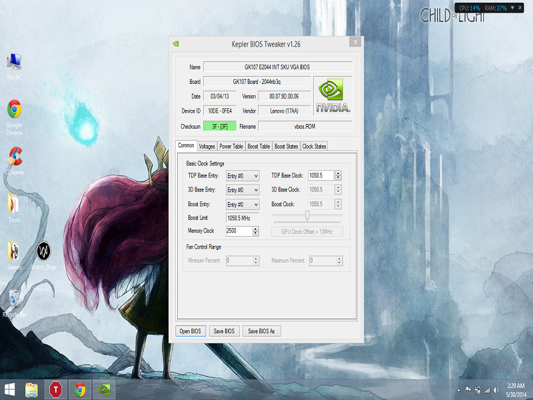Select the Recycle Bin desktop icon
Viewport: 533px width, 400px height.
coord(14,303)
